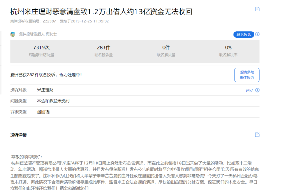Screen dimensions: 304x196
Task: Click the 联名投诉 blue button
Action: 243,34
